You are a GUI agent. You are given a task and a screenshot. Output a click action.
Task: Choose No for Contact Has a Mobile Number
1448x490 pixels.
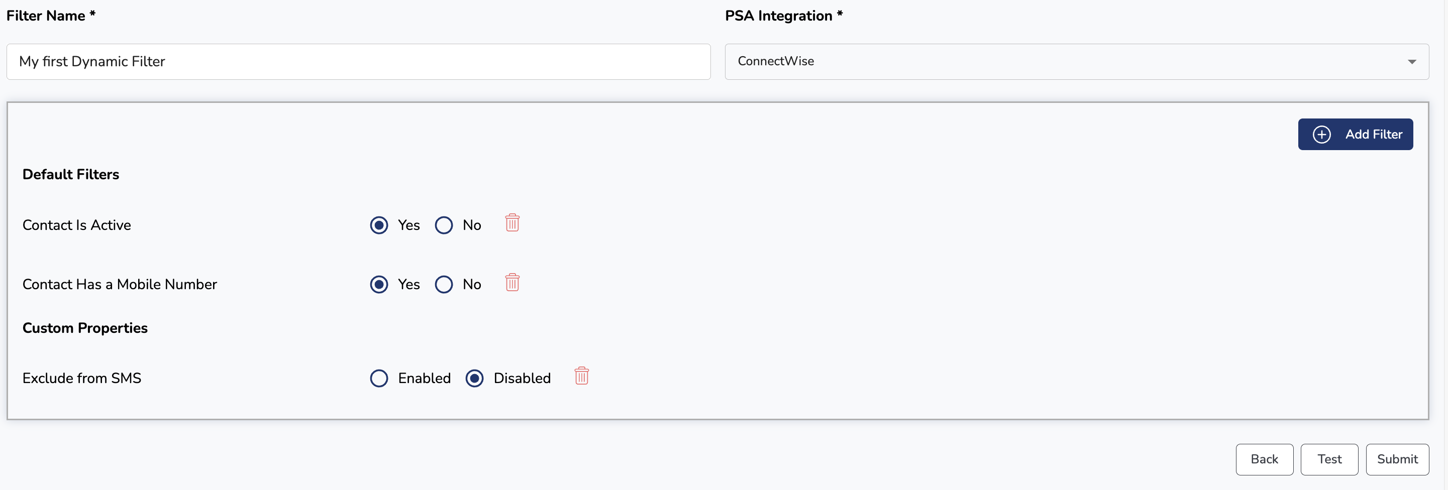[x=444, y=284]
